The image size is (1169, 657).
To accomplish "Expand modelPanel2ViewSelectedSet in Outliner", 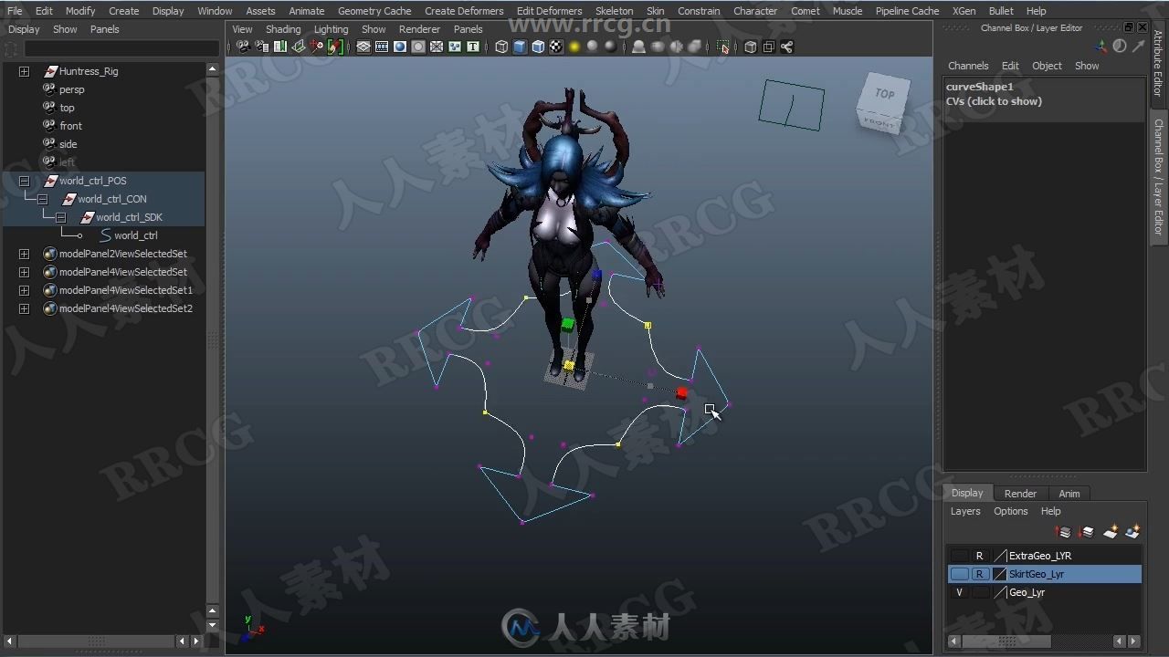I will [x=24, y=254].
